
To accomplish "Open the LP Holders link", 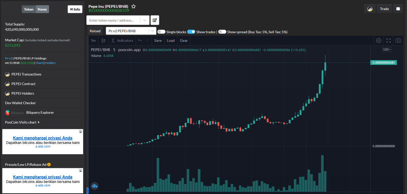I will tap(50, 63).
